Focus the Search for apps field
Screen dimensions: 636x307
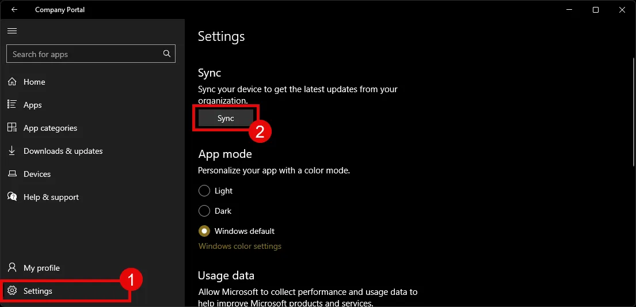tap(91, 54)
